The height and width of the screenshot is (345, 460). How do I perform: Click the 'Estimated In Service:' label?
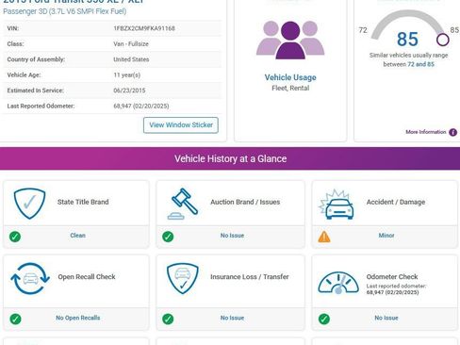click(x=35, y=90)
